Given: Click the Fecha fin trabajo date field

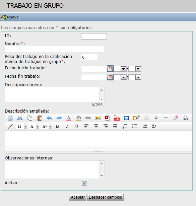Looking at the screenshot, I should (94, 77).
